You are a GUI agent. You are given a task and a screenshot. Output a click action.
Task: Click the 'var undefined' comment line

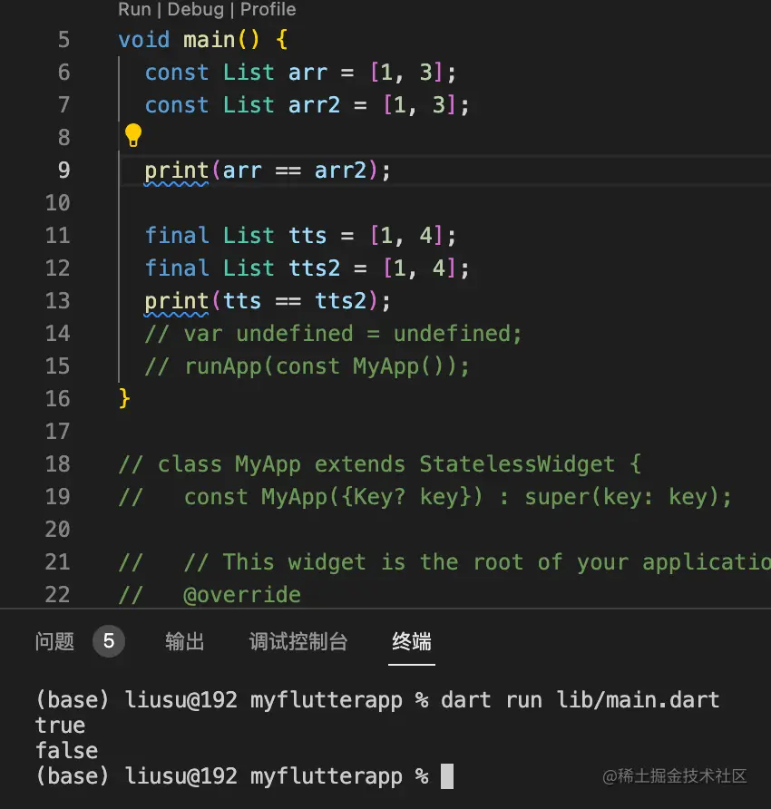tap(334, 334)
